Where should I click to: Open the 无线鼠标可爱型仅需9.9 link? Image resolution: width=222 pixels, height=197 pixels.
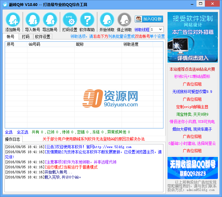(x=192, y=92)
